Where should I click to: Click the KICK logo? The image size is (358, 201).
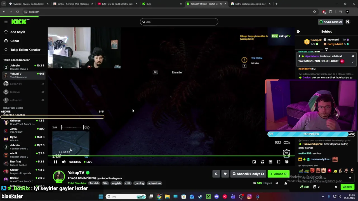pyautogui.click(x=20, y=22)
